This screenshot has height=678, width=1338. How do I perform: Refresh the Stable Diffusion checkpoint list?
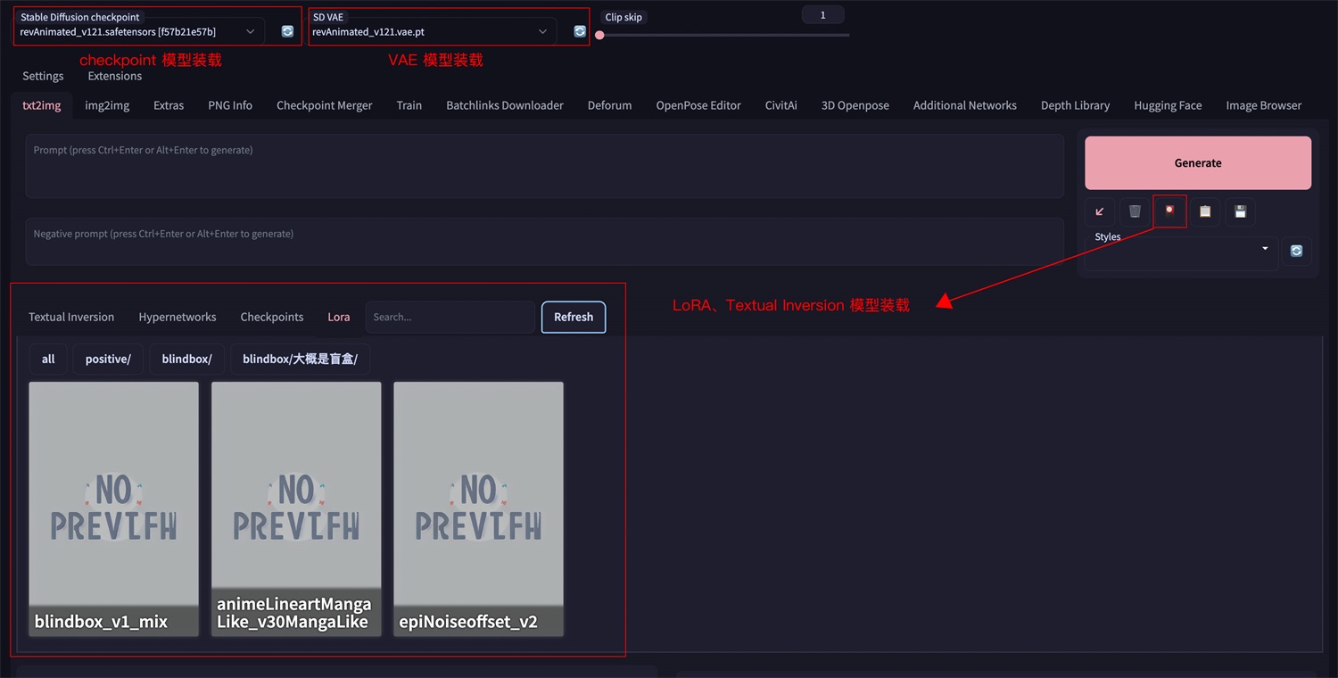tap(287, 31)
